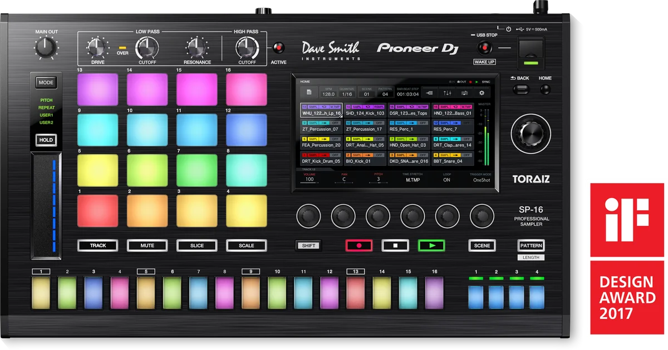Select the BIO_Kick_01 track on screen
This screenshot has width=668, height=350.
tap(365, 159)
